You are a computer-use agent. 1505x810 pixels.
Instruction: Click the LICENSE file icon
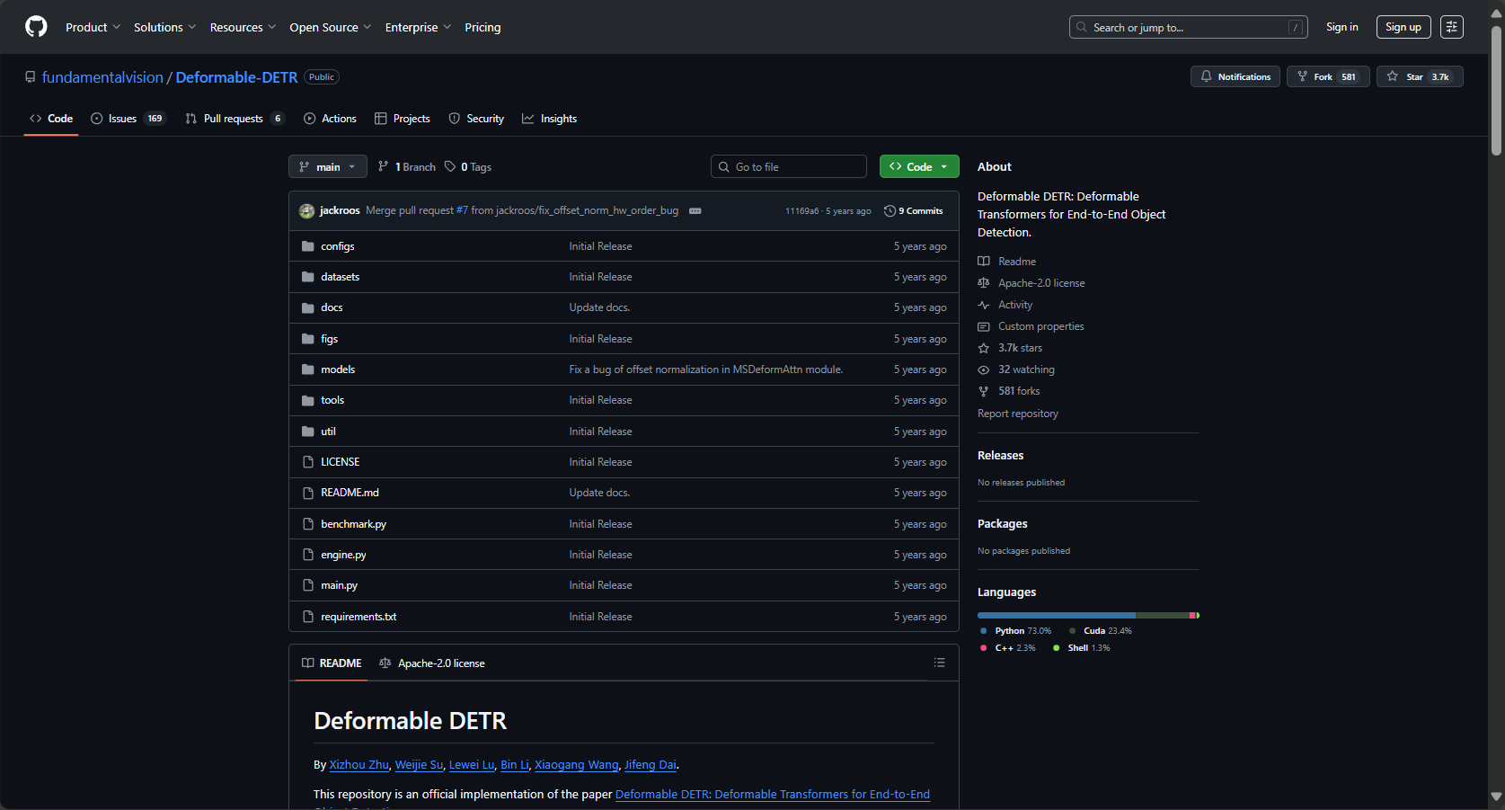click(308, 462)
